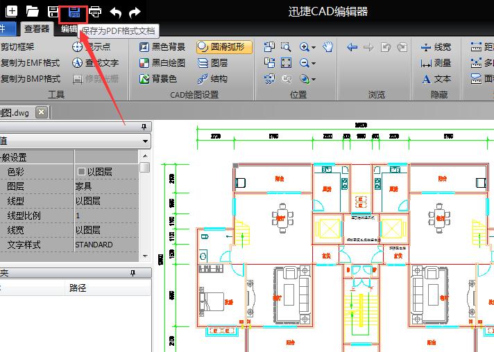Open a file using the folder icon

[x=32, y=12]
